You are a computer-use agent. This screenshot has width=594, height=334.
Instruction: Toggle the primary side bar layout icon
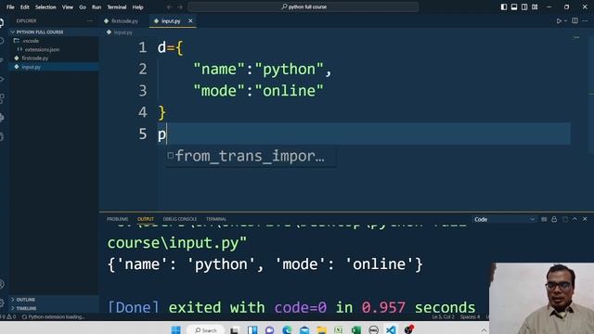(504, 6)
